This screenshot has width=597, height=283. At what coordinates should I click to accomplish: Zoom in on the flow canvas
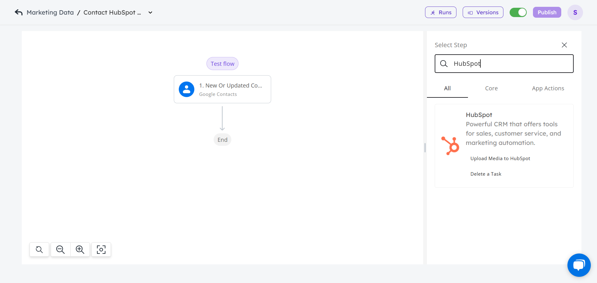(80, 249)
